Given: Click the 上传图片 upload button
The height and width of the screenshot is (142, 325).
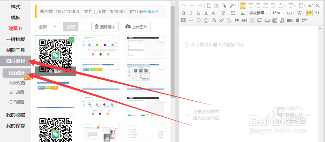Looking at the screenshot, I should tap(136, 27).
